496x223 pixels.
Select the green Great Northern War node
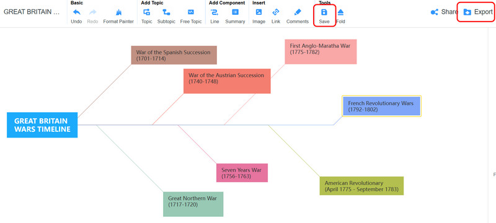coord(193,204)
